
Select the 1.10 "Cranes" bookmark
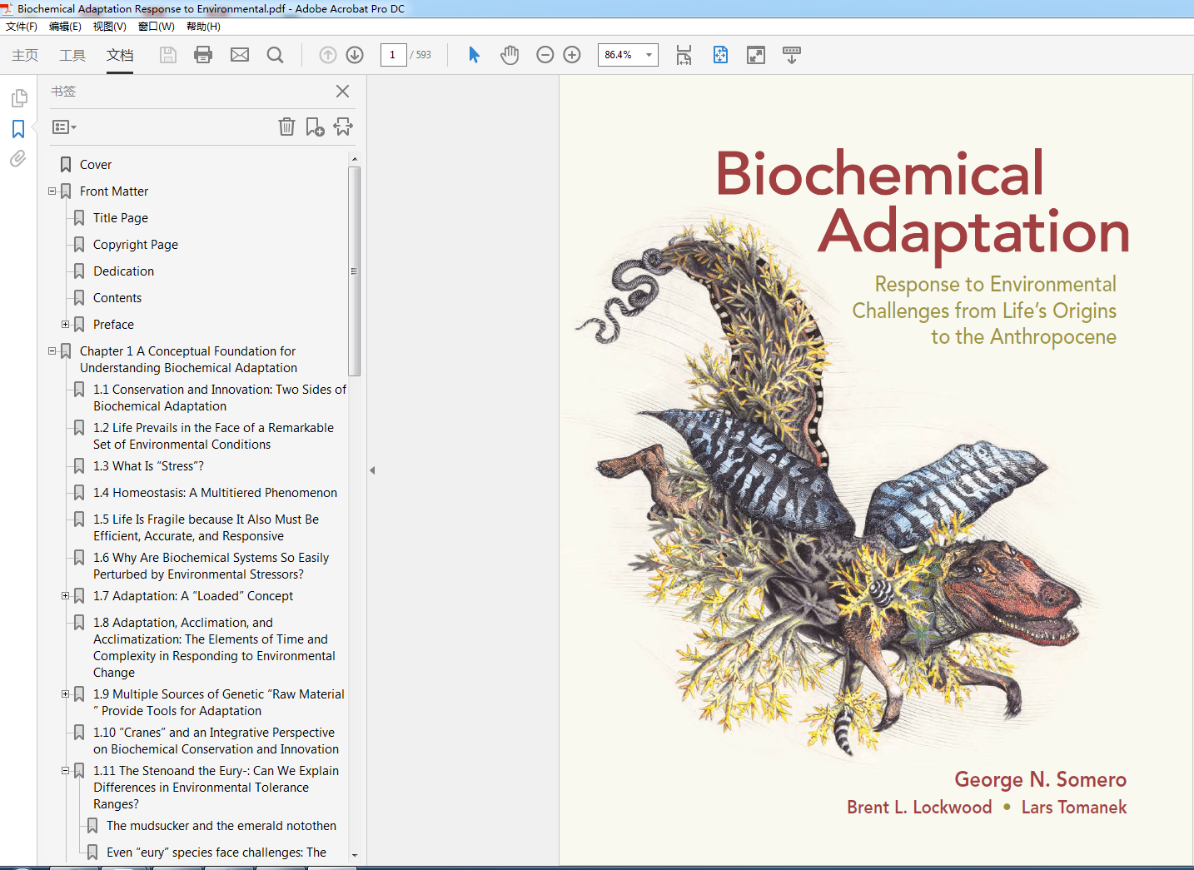pos(216,741)
